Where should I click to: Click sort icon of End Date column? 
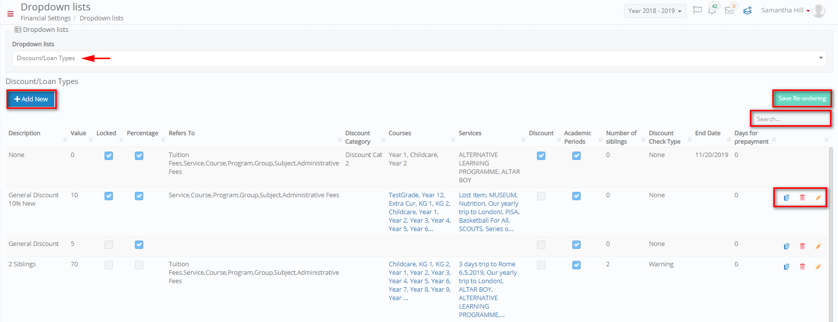pyautogui.click(x=729, y=140)
